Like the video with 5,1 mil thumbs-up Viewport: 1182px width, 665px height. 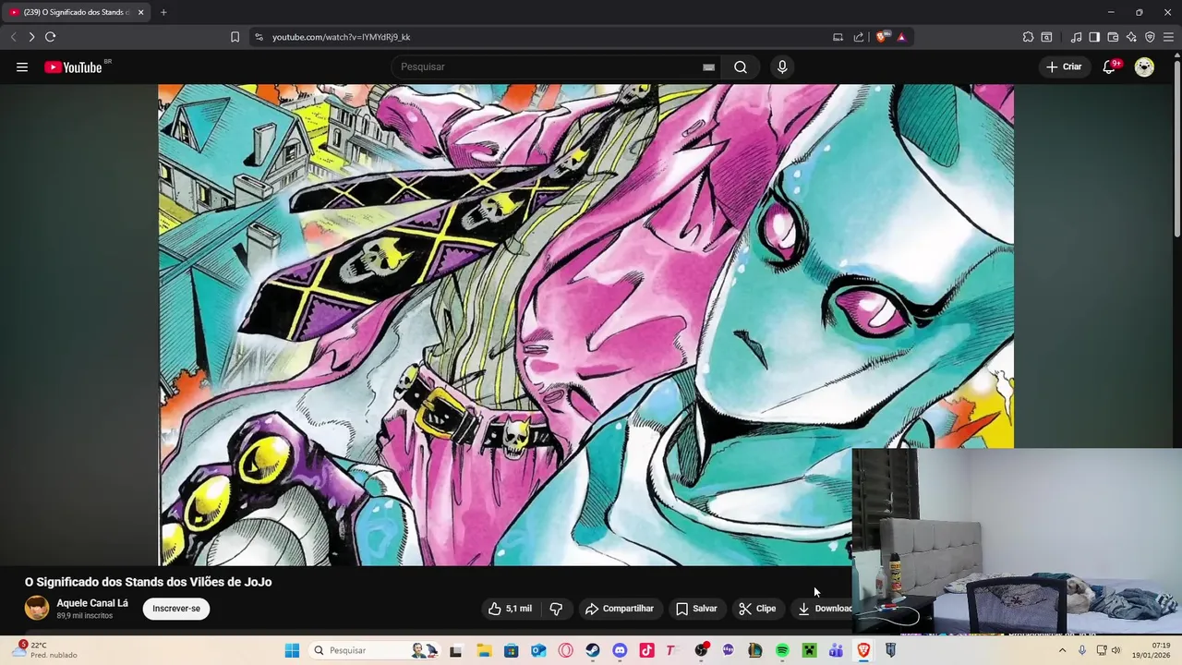coord(510,609)
